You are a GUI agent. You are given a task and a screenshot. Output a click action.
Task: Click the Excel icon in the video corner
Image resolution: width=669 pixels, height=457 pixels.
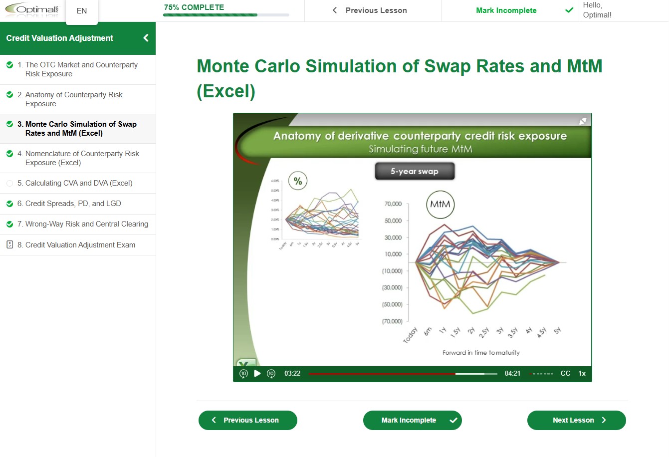point(245,363)
